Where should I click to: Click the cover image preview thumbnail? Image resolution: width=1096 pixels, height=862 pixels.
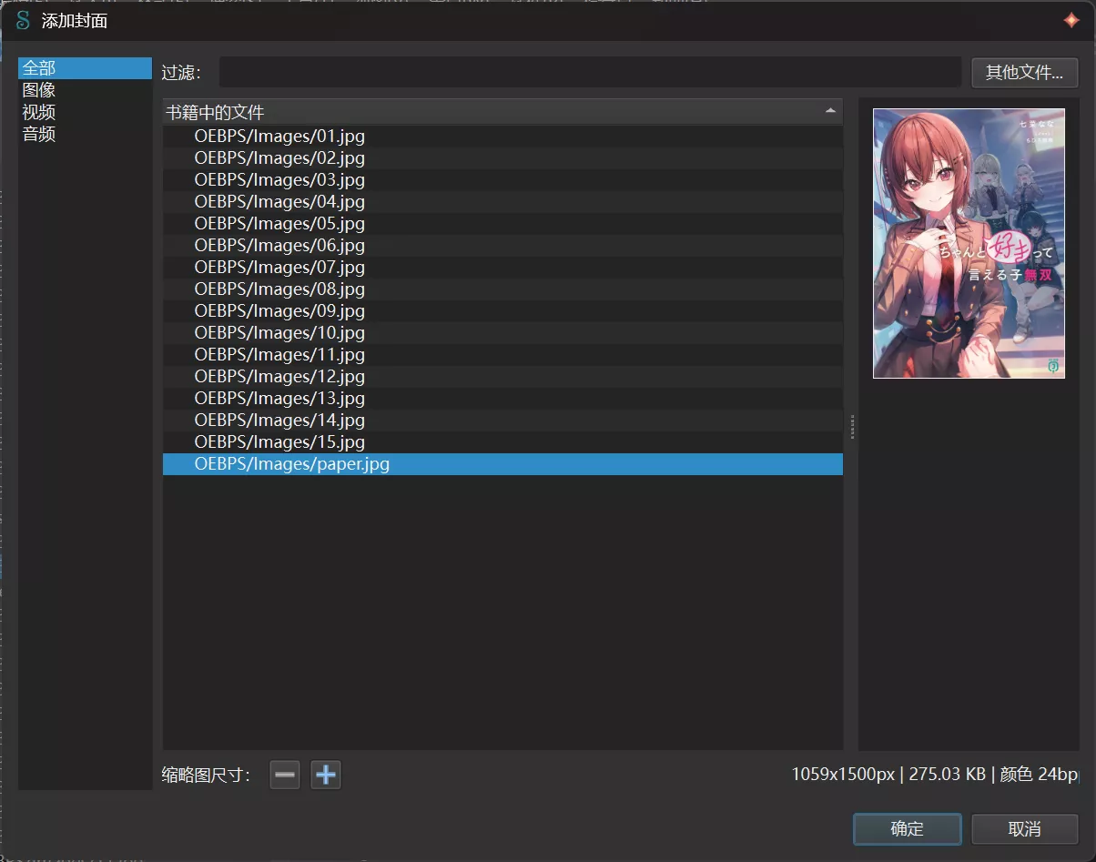[969, 243]
